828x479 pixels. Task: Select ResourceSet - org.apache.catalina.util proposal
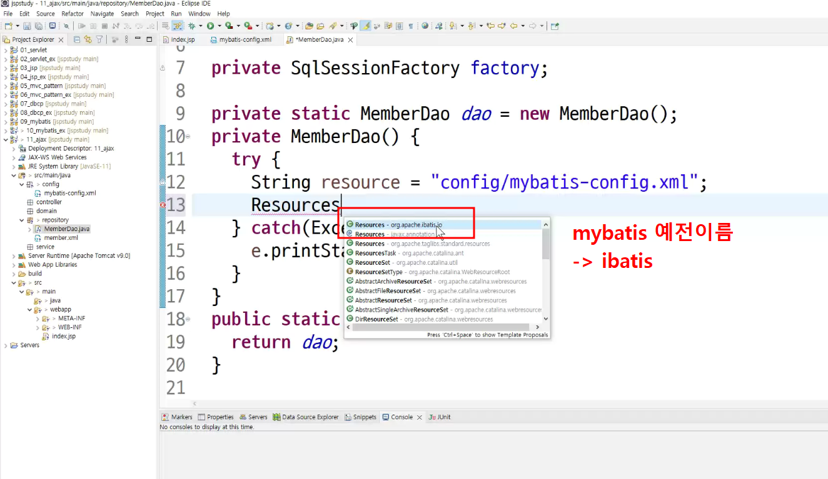[x=443, y=262]
